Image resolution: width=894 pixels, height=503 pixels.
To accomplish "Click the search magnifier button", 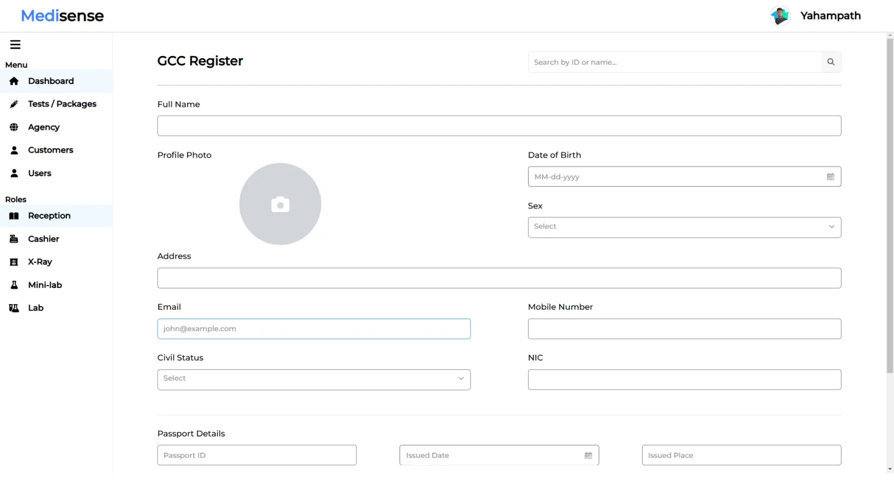I will coord(831,62).
